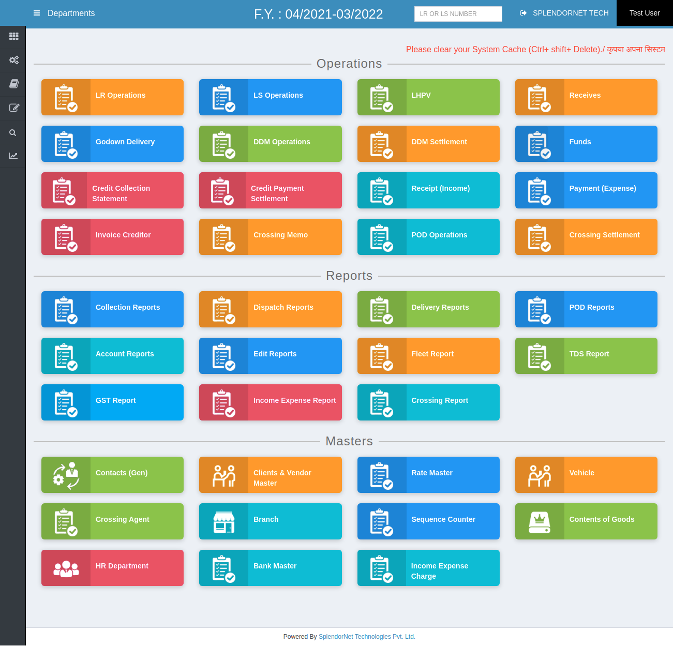Open Payment (Expense) tile
Viewport: 673px width, 646px height.
[x=586, y=190]
